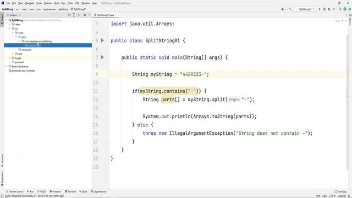Toggle the fold marker at line 7
352x198 pixels.
tap(109, 57)
